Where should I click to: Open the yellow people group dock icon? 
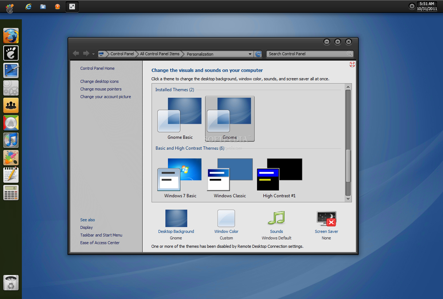(11, 105)
